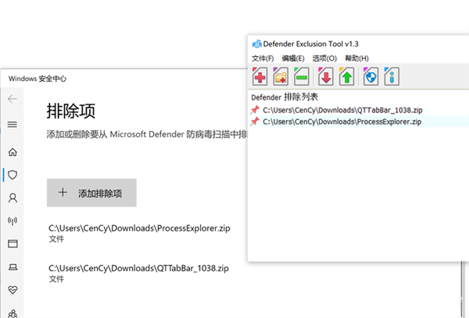Screen dimensions: 469x318
Task: Open Virus & threat protection shield in sidebar
Action: pos(12,175)
